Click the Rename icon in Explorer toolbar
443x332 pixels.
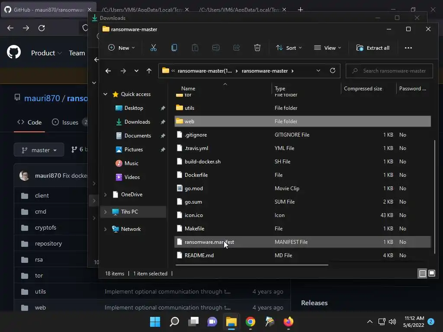pyautogui.click(x=216, y=48)
